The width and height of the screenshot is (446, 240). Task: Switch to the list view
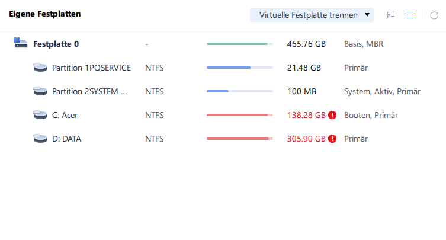click(409, 15)
